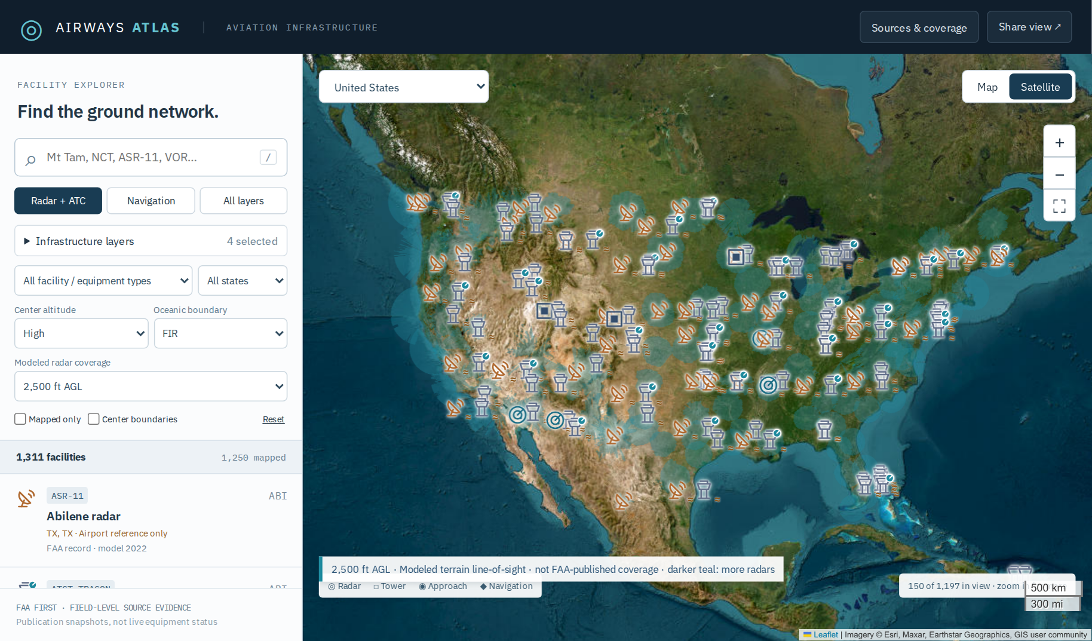The width and height of the screenshot is (1092, 641).
Task: Open the Abilene radar list entry
Action: tap(151, 520)
